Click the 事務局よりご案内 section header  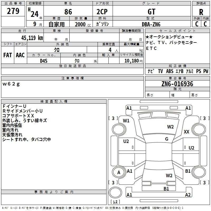tap(54, 192)
